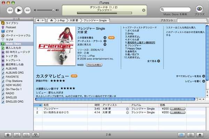Screen dimensions: 209x139
Task: Select Music Store source
Action: [x=17, y=44]
